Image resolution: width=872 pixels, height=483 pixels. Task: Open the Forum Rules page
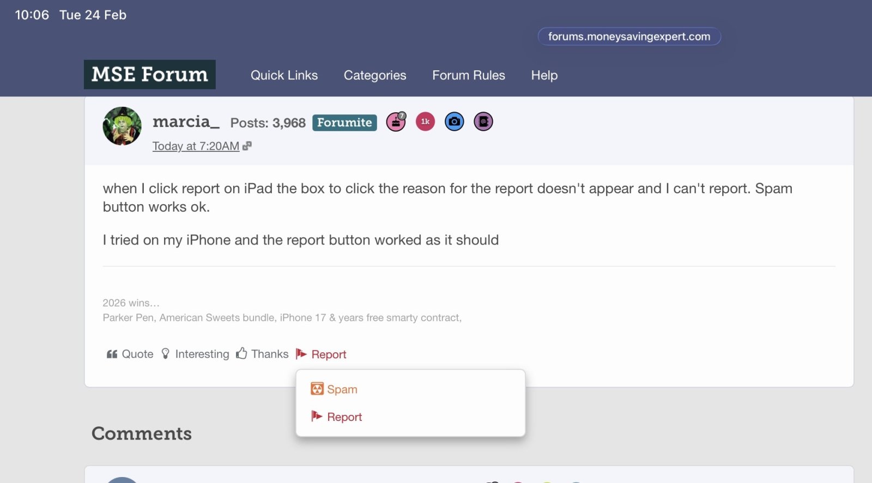(469, 75)
